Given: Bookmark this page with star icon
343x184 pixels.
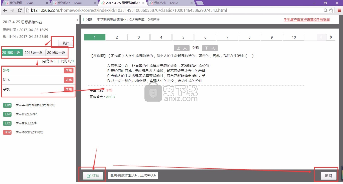Looking at the screenshot, I should point(331,11).
